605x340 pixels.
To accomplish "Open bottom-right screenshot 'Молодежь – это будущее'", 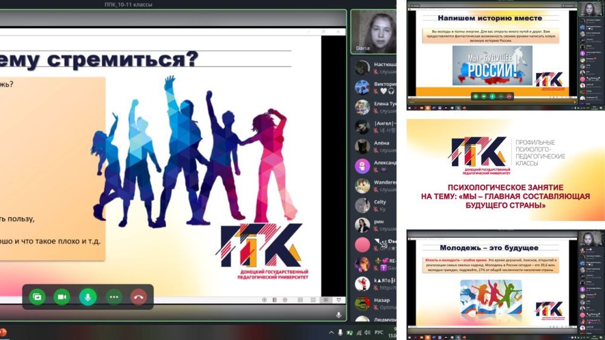I will click(x=505, y=285).
